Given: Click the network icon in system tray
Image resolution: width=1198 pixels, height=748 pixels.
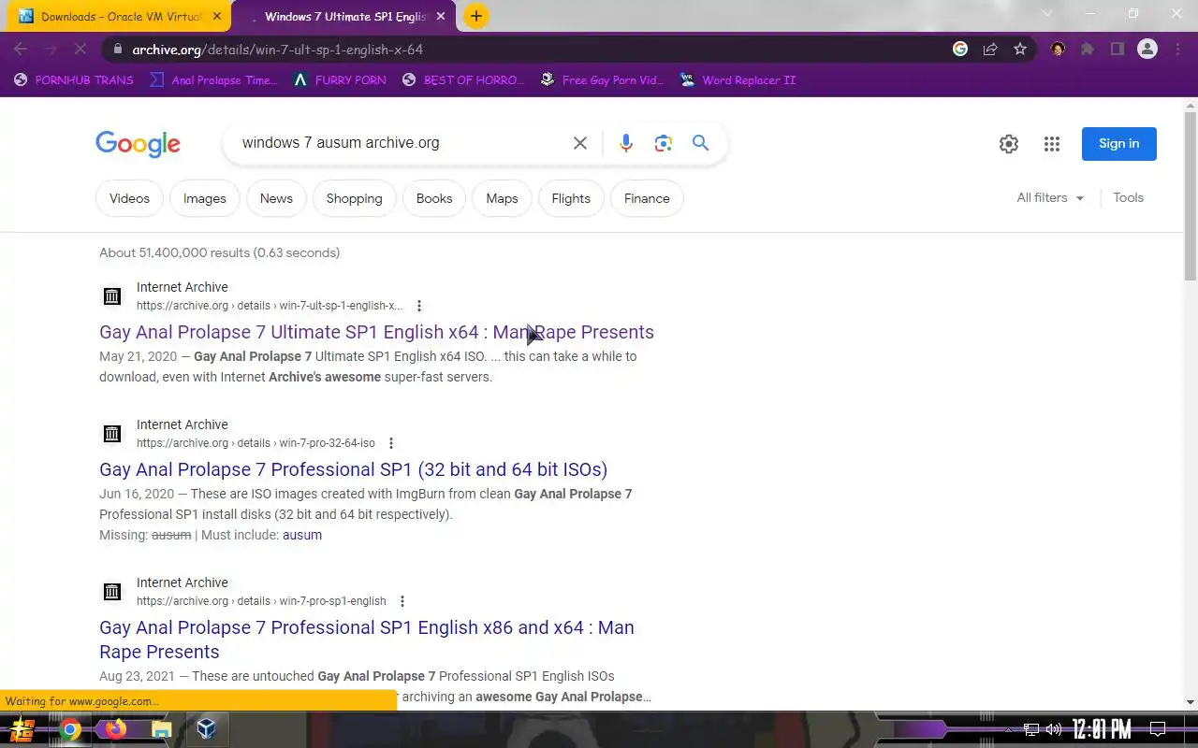Looking at the screenshot, I should (1031, 729).
